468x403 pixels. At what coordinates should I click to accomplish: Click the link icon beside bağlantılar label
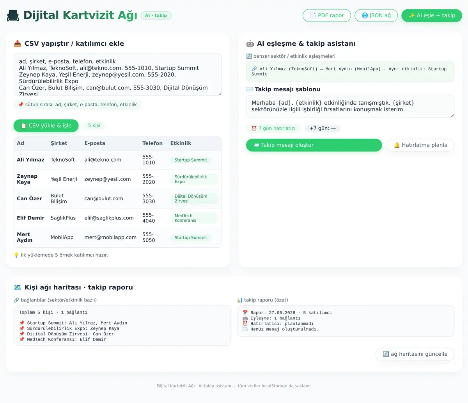(16, 300)
